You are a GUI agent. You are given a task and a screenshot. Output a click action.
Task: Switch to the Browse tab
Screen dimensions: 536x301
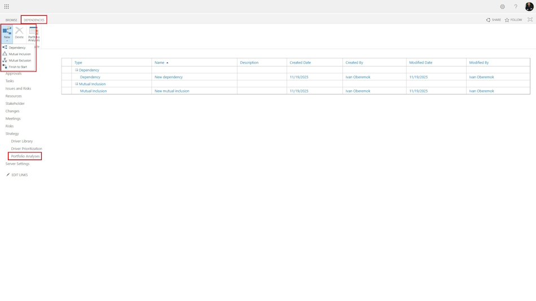coord(11,20)
